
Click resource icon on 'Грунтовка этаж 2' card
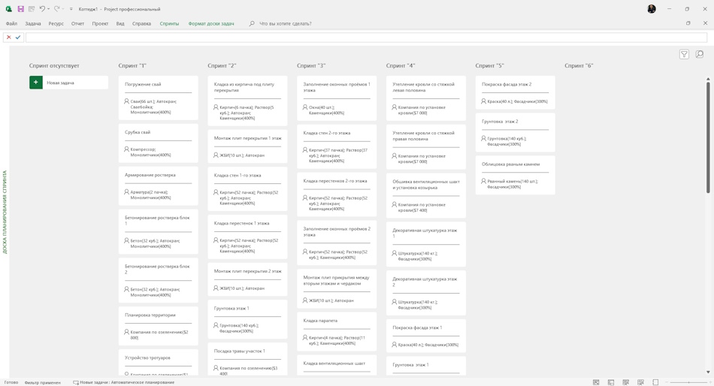(x=483, y=138)
